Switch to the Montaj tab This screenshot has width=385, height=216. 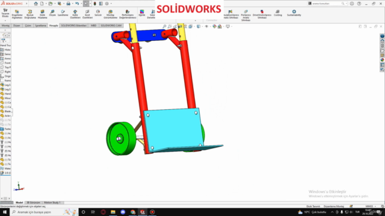(x=5, y=25)
